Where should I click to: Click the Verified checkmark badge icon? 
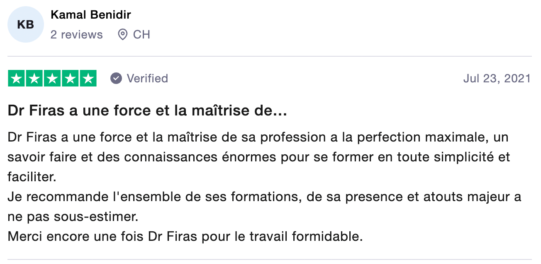(x=116, y=78)
